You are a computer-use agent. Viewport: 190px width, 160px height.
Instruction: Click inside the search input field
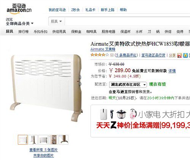127,21
